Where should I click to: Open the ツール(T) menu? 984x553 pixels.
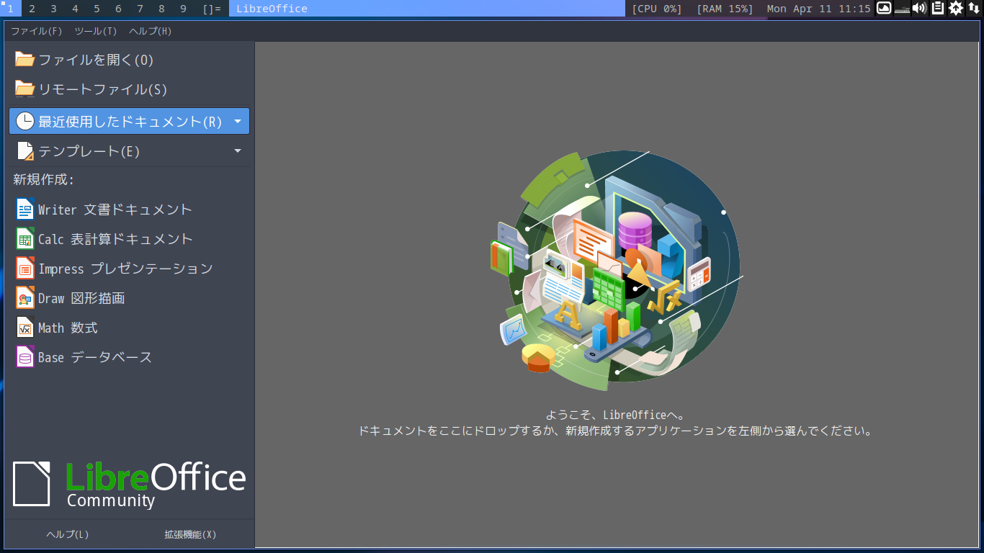96,31
